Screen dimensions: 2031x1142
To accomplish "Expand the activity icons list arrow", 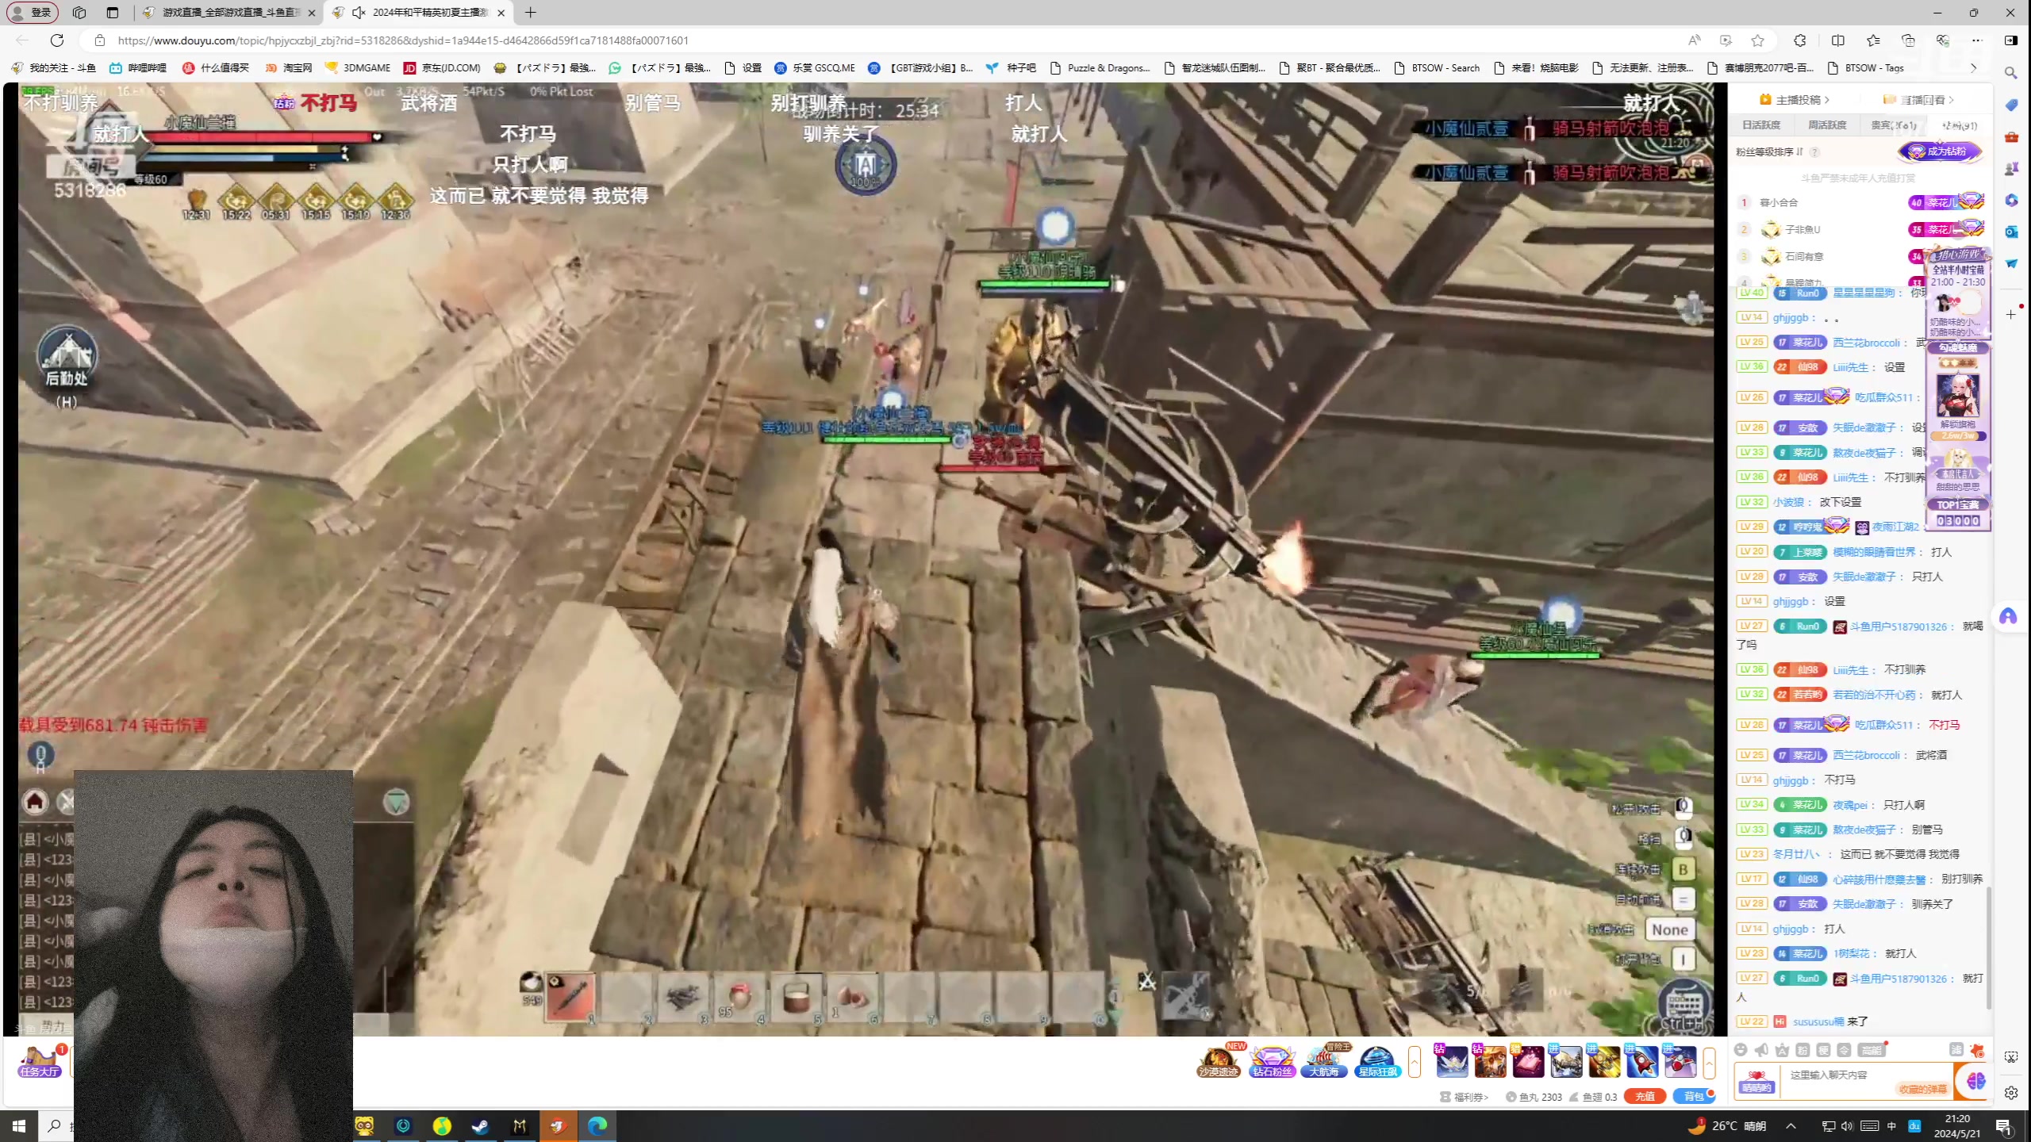I will pos(1414,1062).
